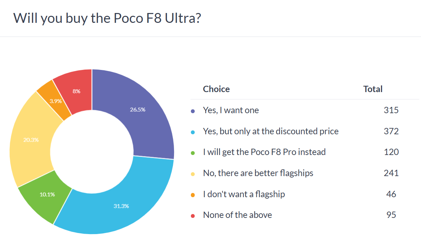Click yellow legend dot for better flagships
Image resolution: width=421 pixels, height=239 pixels.
pyautogui.click(x=193, y=174)
